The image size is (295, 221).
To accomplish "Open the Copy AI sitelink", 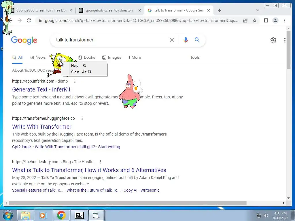I will coord(131,190).
